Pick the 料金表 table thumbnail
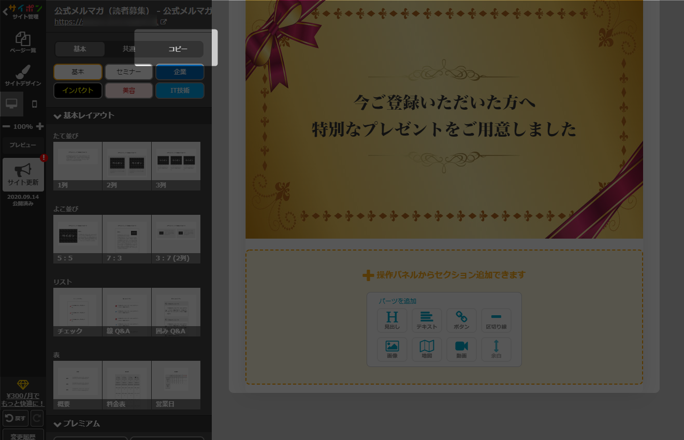The image size is (684, 440). coord(127,385)
